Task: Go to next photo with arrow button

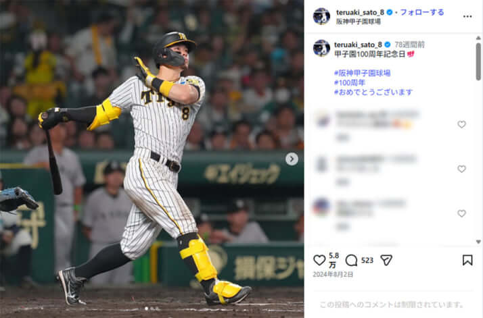Action: pos(292,159)
